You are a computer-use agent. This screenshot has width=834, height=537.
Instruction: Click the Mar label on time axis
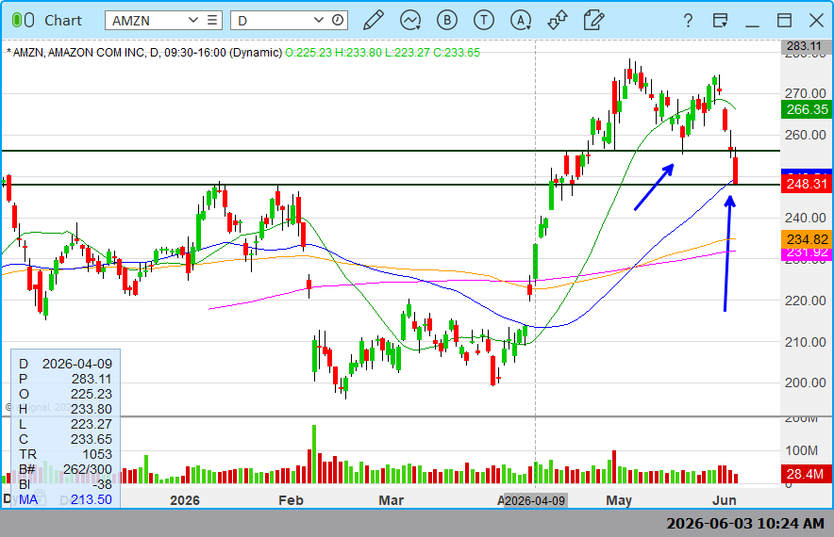391,500
